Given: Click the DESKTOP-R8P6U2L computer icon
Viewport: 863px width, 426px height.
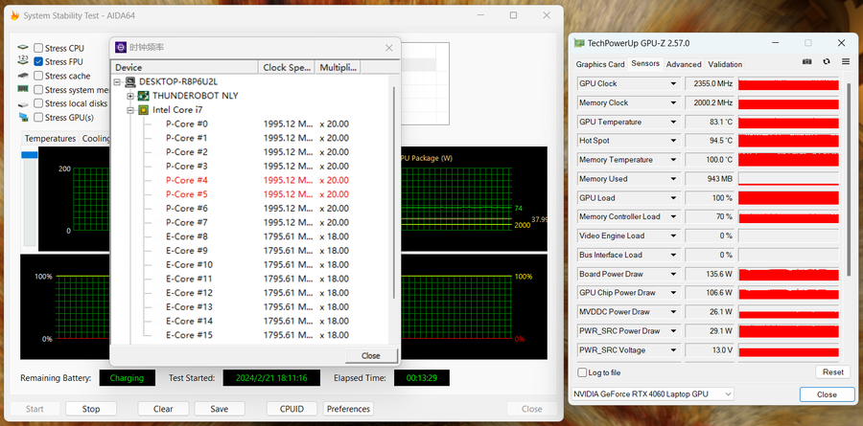Looking at the screenshot, I should click(x=129, y=82).
